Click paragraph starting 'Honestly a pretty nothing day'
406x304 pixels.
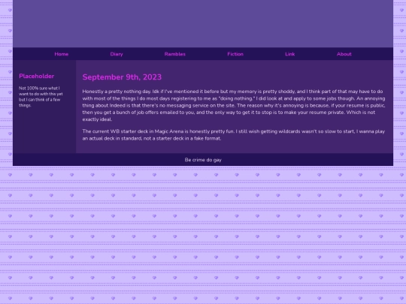(x=234, y=105)
